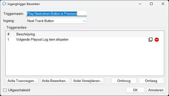This screenshot has width=169, height=96.
Task: Confirm with the OK button
Action: click(135, 90)
